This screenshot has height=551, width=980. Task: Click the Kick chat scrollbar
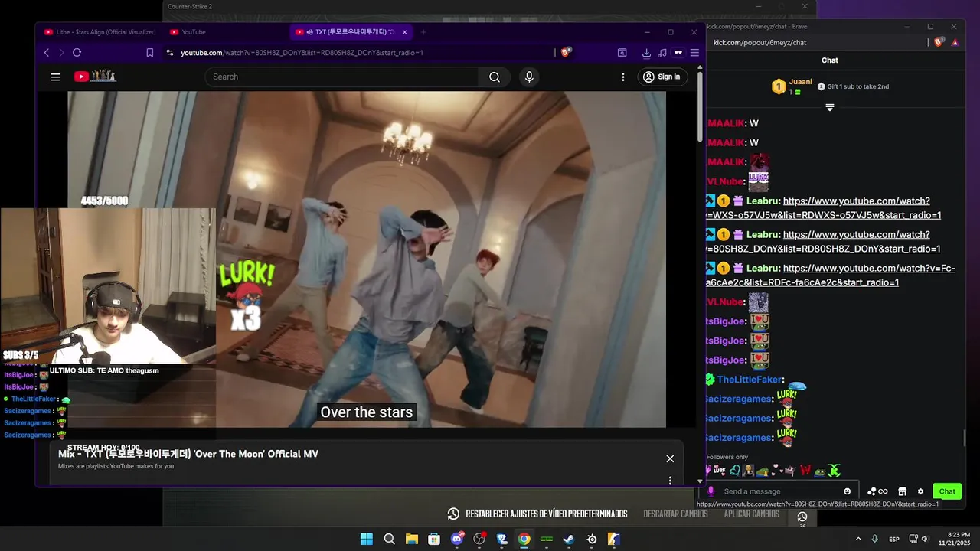pos(965,438)
